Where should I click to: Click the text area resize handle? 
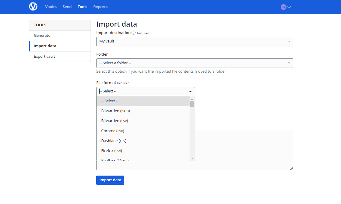tap(292, 168)
